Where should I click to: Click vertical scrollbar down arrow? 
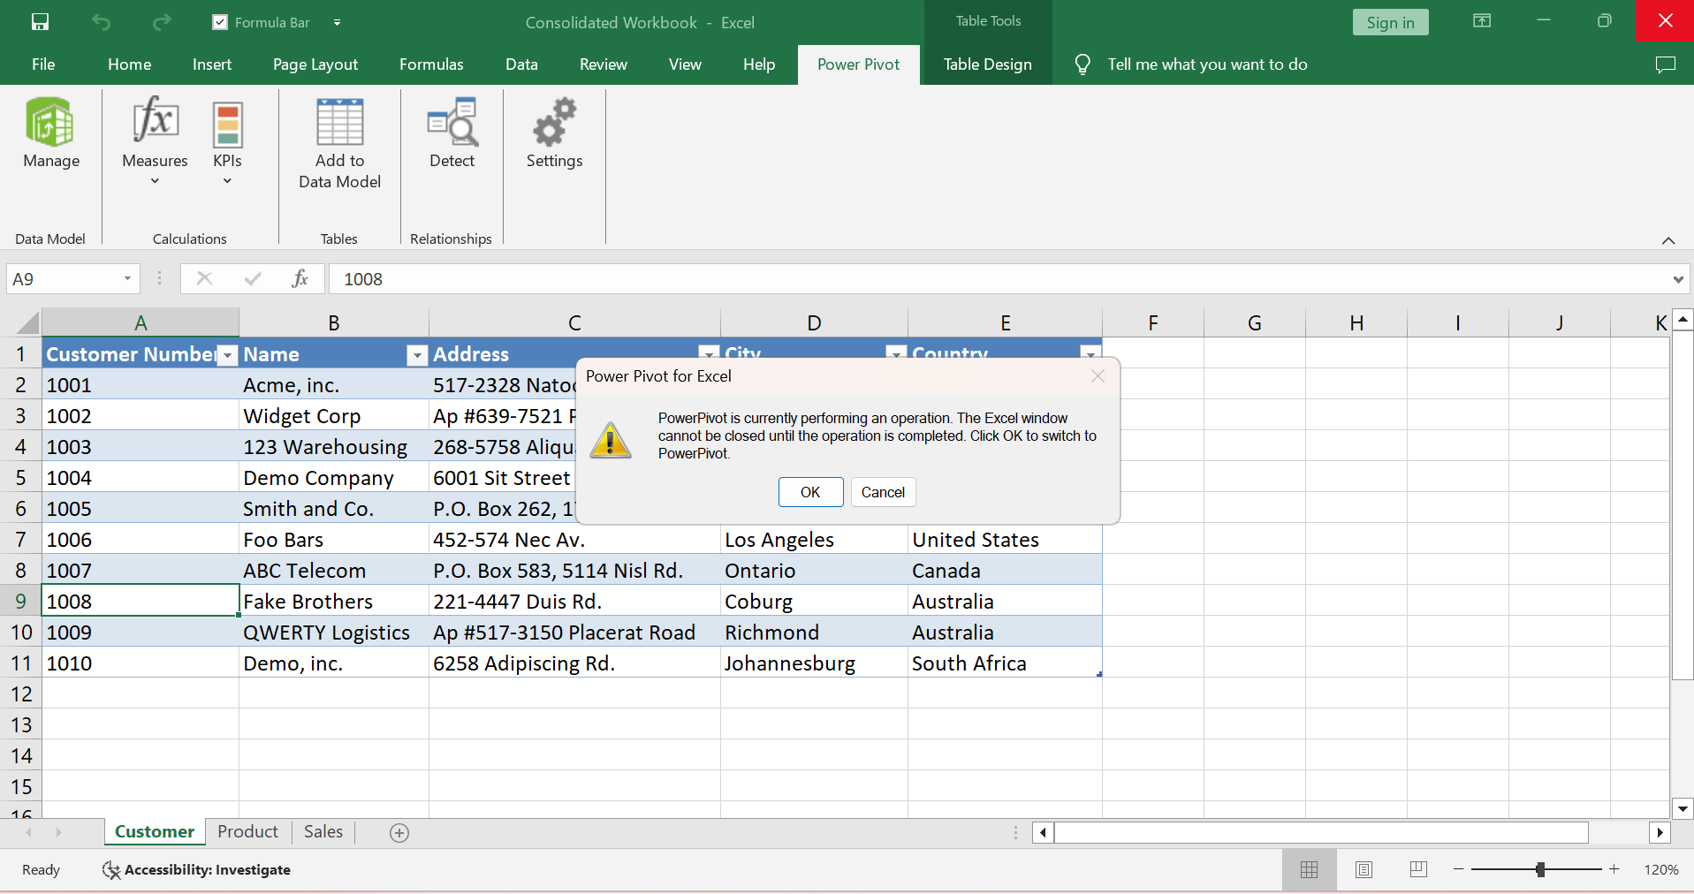pyautogui.click(x=1683, y=808)
